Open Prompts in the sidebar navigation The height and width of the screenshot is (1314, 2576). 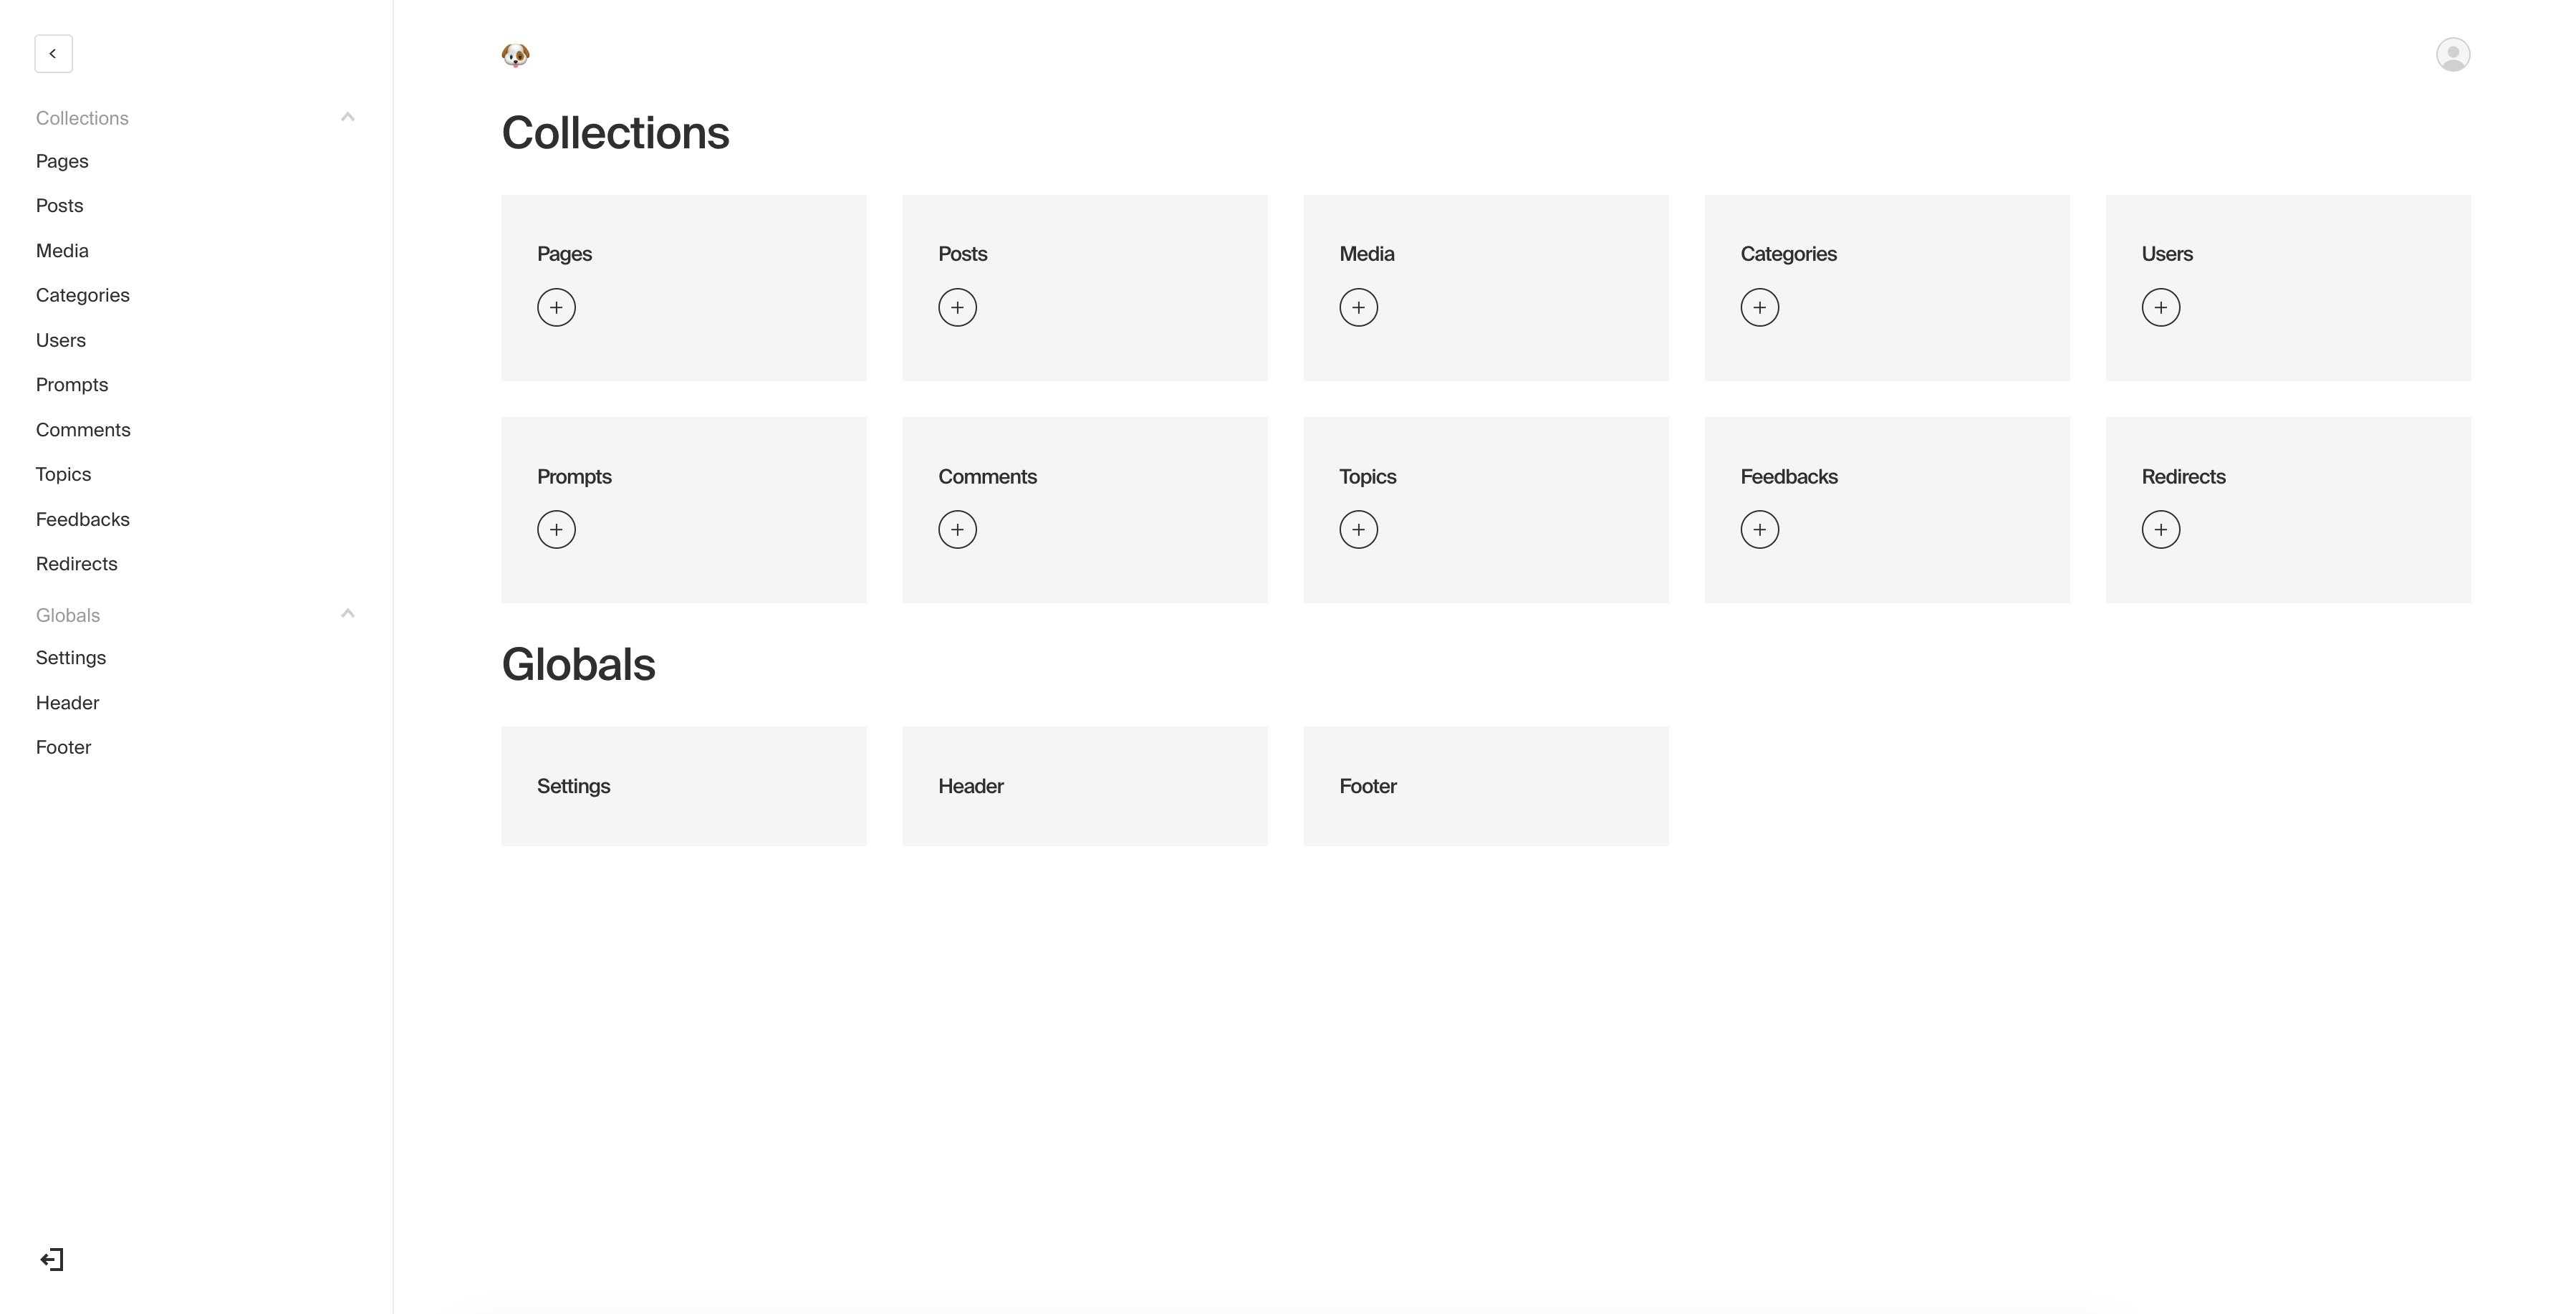click(x=72, y=385)
